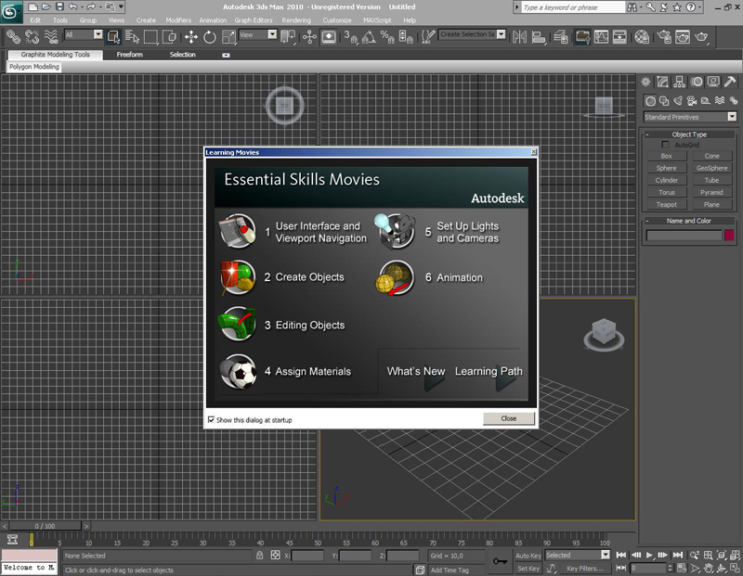Switch to the Freeform ribbon tab
The image size is (743, 576).
pos(130,55)
